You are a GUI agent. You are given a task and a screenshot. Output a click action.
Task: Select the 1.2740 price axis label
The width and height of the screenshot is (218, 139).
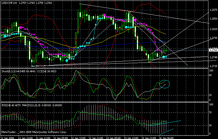[214, 57]
